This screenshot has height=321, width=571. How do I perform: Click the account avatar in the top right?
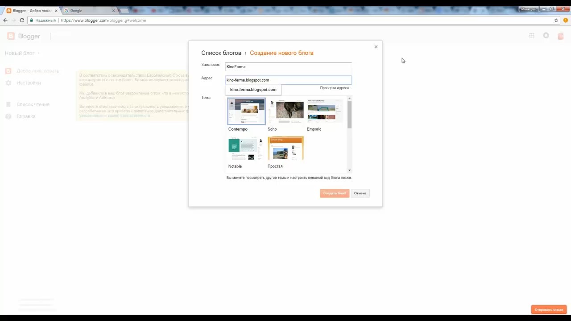(x=561, y=36)
